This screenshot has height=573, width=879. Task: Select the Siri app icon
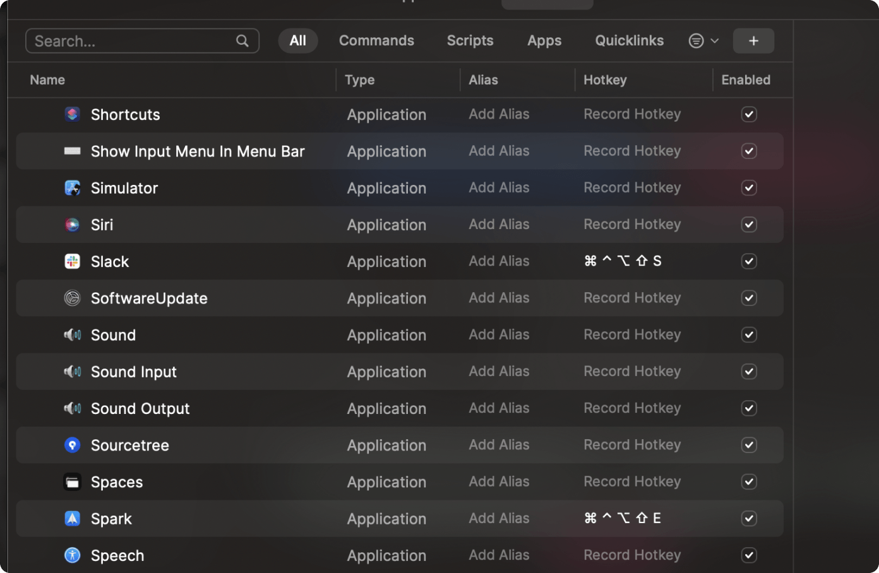point(73,225)
